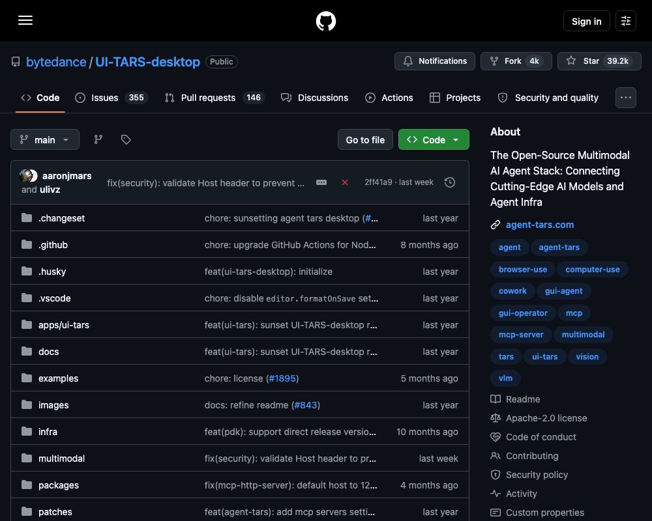Viewport: 652px width, 521px height.
Task: Click the docs folder icon
Action: click(x=27, y=351)
